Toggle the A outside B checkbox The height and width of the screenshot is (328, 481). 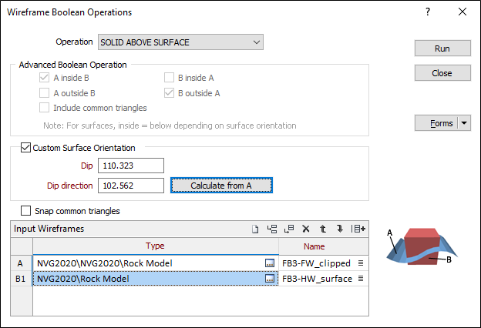click(x=44, y=93)
